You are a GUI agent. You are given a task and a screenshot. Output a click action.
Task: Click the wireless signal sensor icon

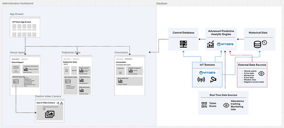(x=201, y=80)
